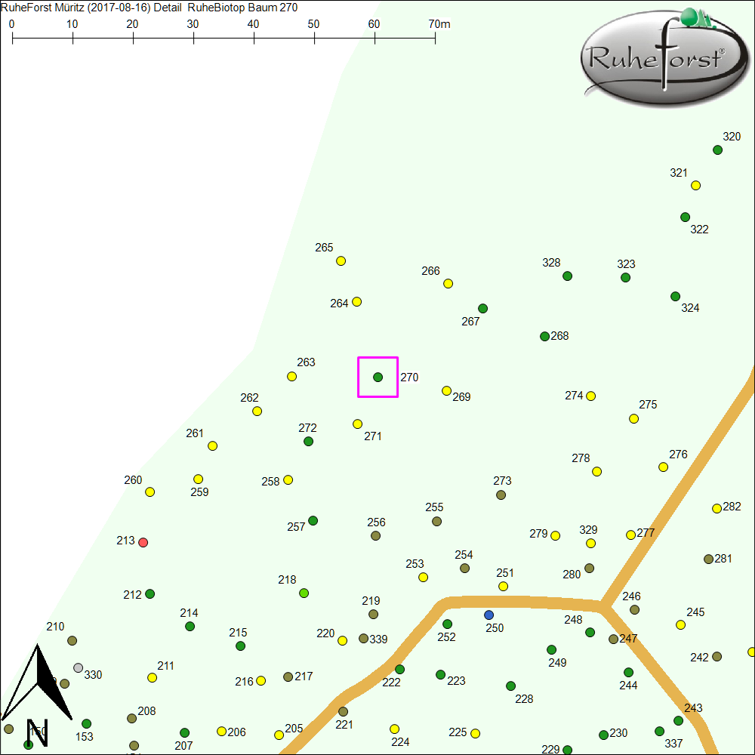Select the red tree marker 213
This screenshot has height=755, width=755.
coord(143,542)
